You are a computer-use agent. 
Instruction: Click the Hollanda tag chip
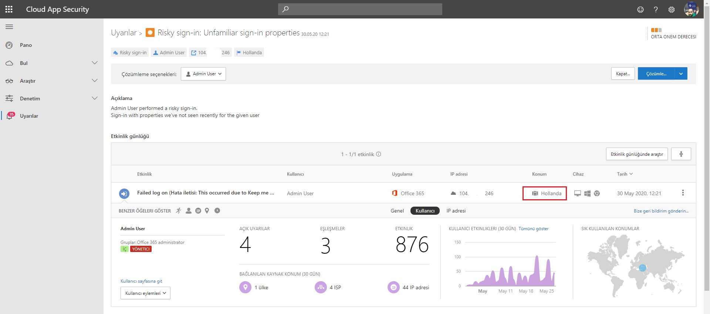[x=249, y=52]
